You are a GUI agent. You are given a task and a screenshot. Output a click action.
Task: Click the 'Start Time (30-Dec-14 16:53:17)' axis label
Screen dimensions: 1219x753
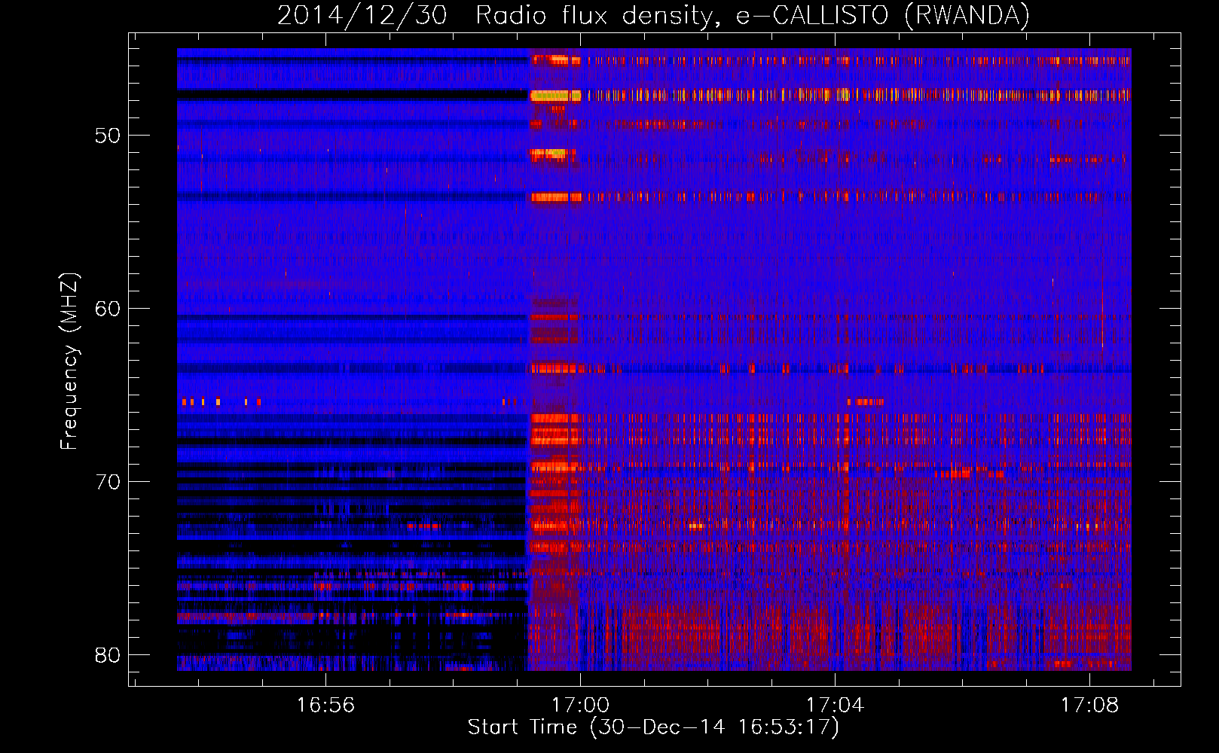pyautogui.click(x=653, y=727)
